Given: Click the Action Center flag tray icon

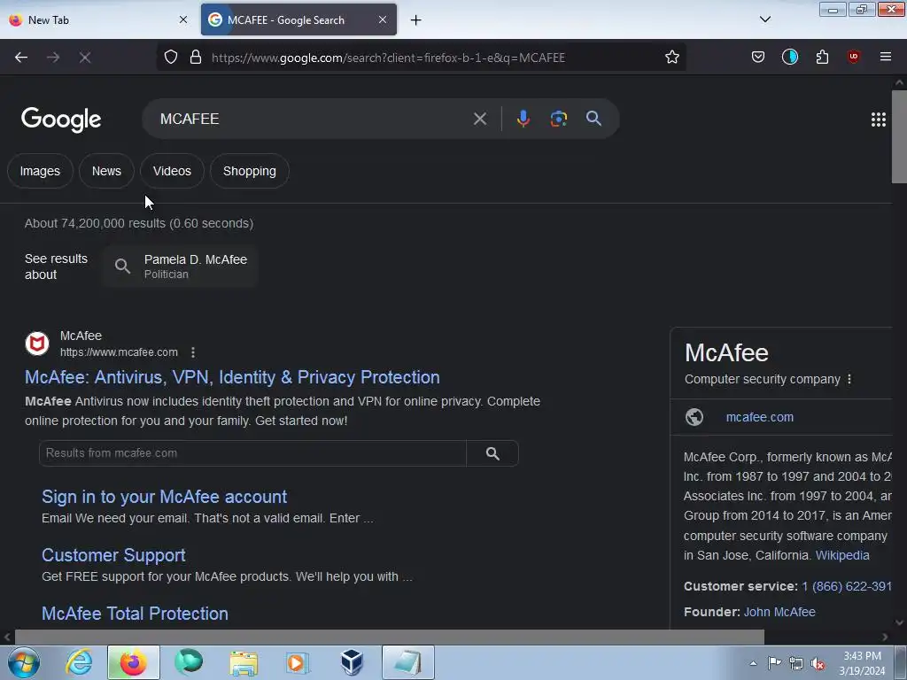Looking at the screenshot, I should pyautogui.click(x=774, y=663).
